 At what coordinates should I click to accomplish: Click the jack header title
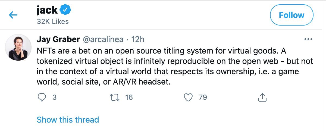pyautogui.click(x=47, y=10)
